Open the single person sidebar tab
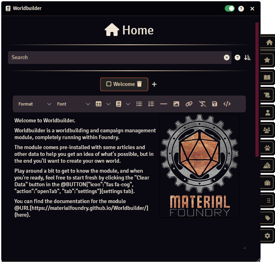Image resolution: width=275 pixels, height=263 pixels. click(x=267, y=113)
